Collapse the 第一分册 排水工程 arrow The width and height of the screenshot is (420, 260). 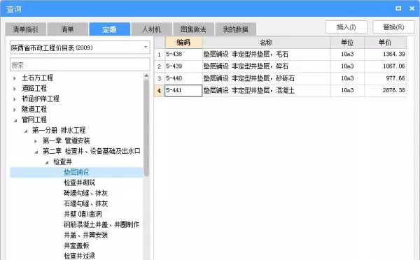point(26,131)
